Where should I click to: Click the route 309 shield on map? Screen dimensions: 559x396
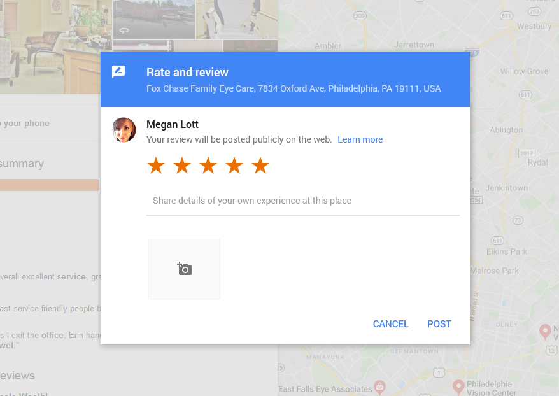[360, 16]
